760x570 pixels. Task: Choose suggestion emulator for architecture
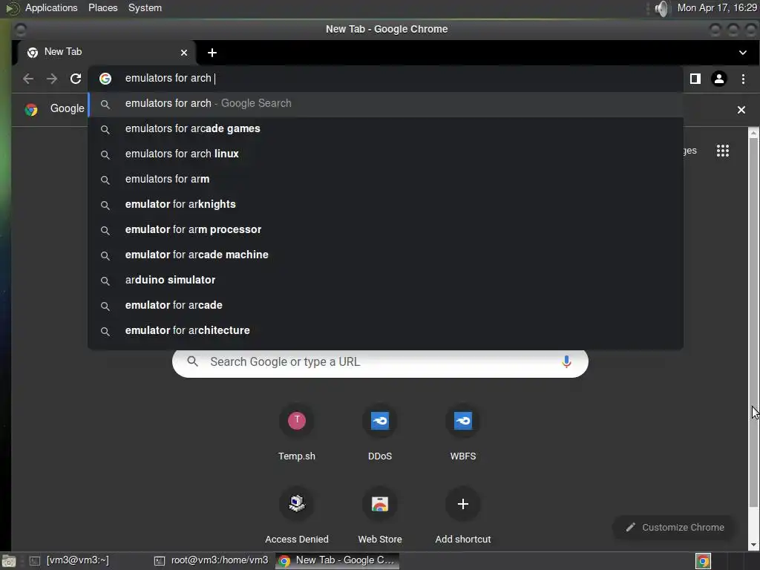(386, 330)
